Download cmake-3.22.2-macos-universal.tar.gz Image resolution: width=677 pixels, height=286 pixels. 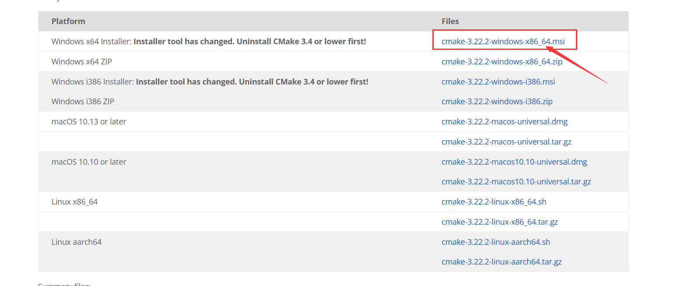(506, 142)
